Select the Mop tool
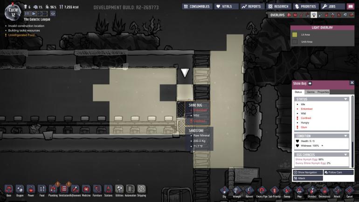 click(299, 190)
